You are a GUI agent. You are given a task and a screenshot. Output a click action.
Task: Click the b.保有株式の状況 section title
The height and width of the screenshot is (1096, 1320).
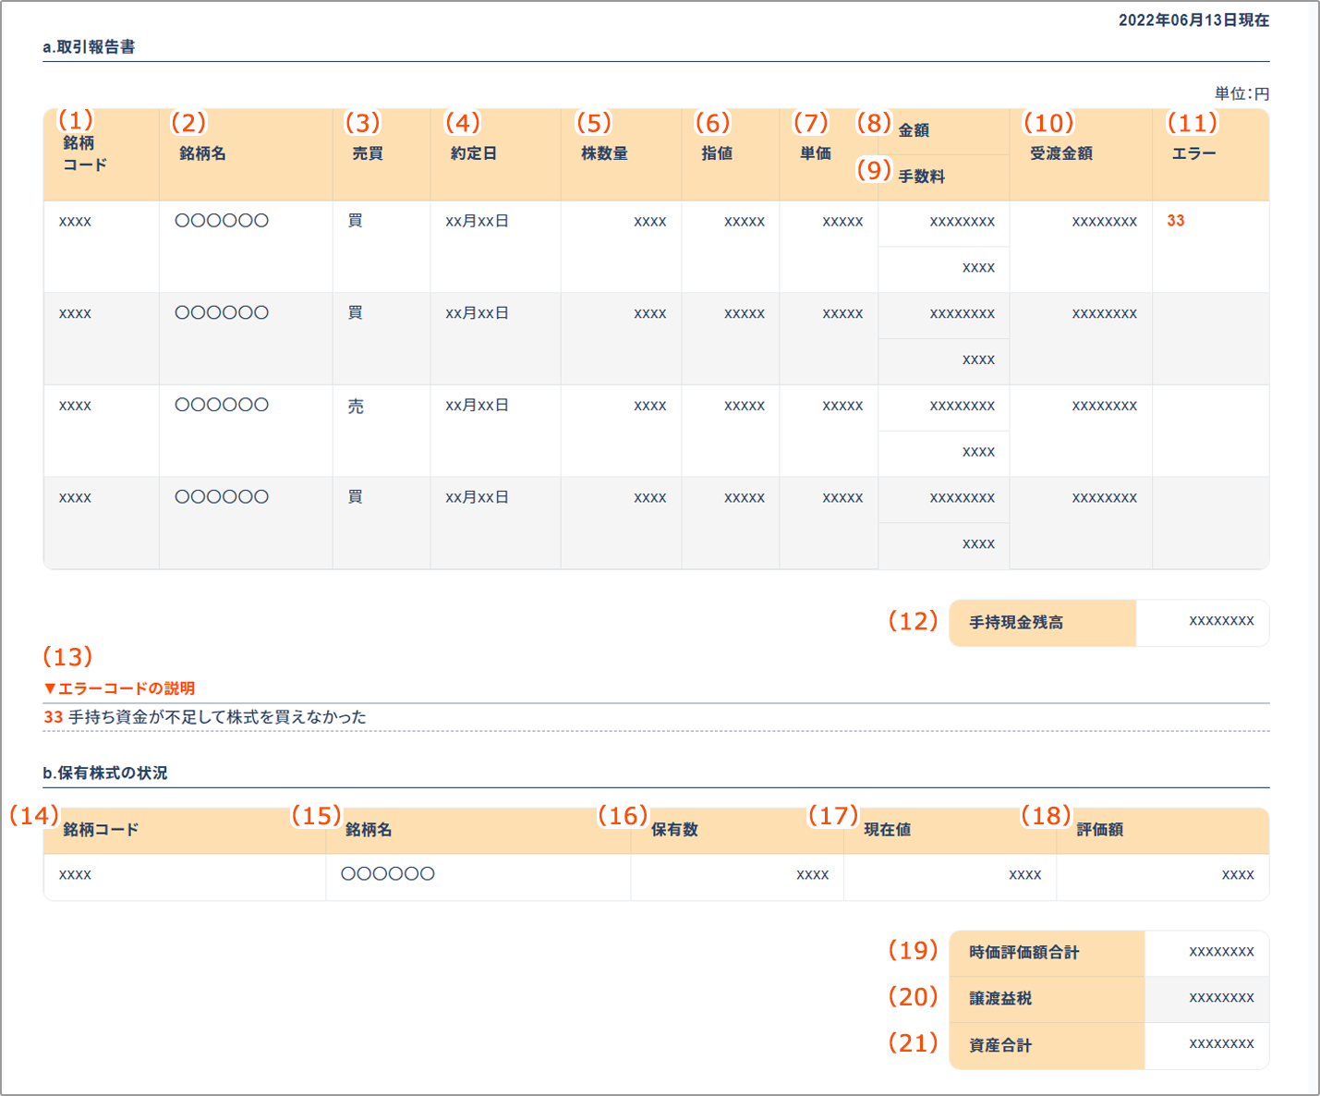point(105,773)
